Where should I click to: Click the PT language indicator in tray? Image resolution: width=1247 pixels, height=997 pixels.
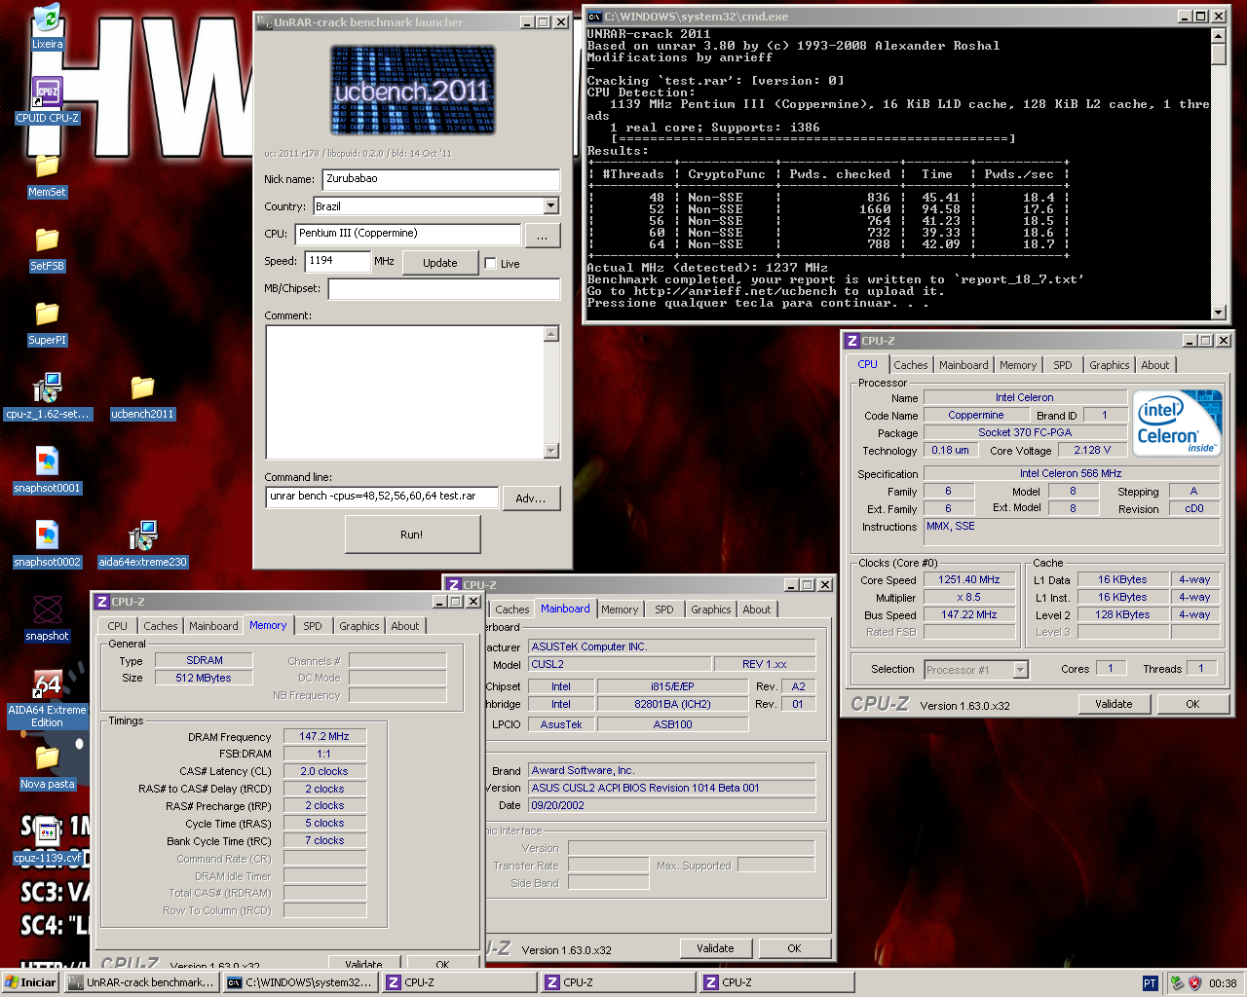[x=1150, y=983]
